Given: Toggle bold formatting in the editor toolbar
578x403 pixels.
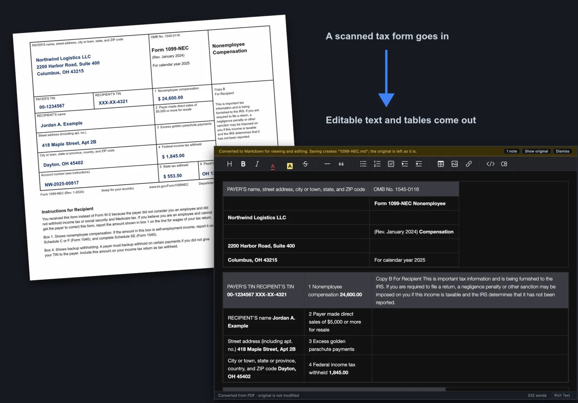Looking at the screenshot, I should pyautogui.click(x=243, y=164).
